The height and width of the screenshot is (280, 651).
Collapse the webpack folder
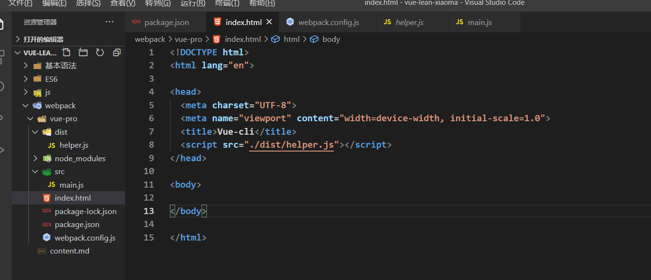pos(68,105)
